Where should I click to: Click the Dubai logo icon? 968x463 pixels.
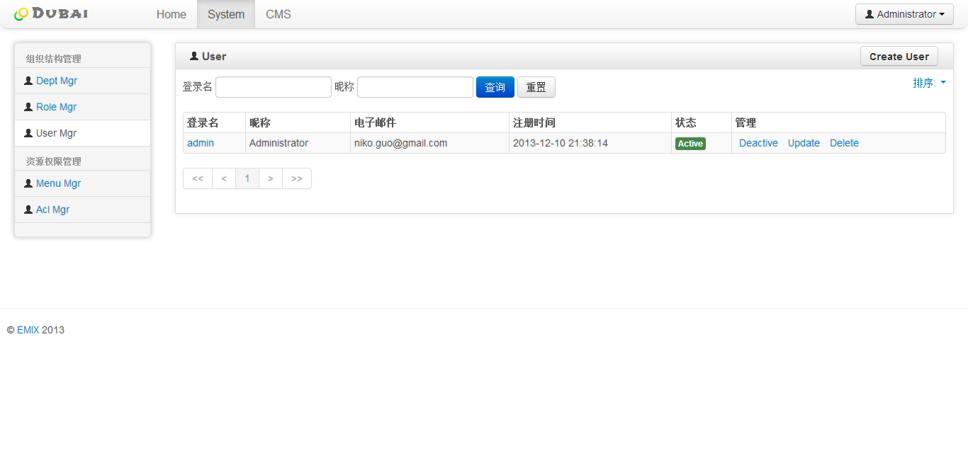[x=22, y=14]
